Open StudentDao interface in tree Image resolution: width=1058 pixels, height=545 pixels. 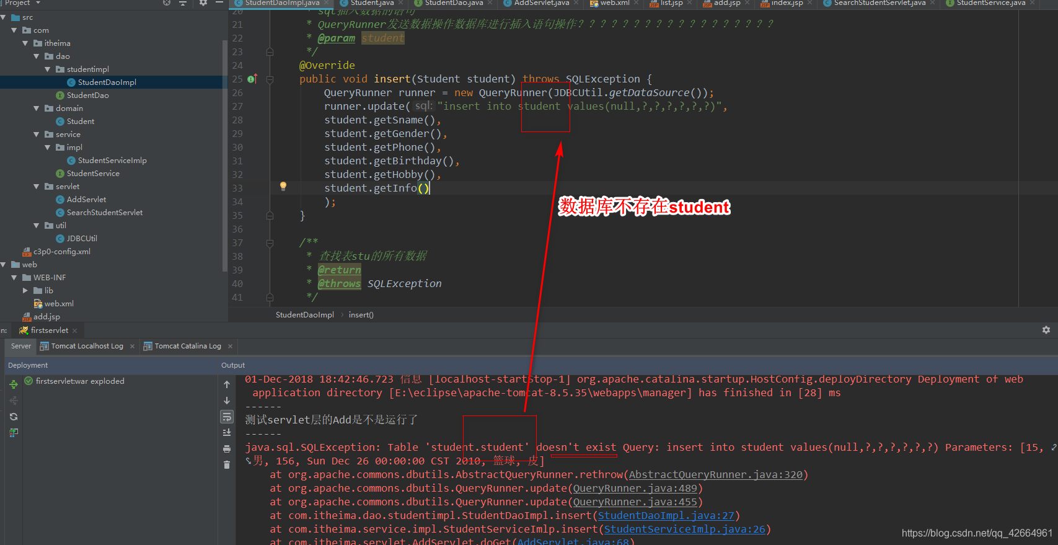click(87, 95)
